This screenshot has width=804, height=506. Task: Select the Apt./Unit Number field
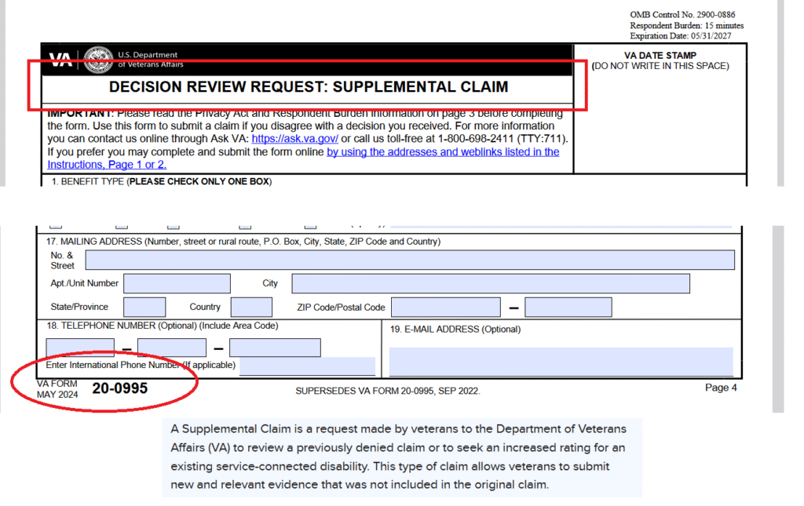177,283
